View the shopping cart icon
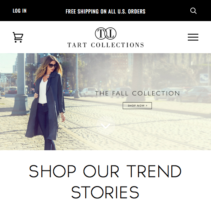Screen dimensions: 211x211 pyautogui.click(x=18, y=37)
